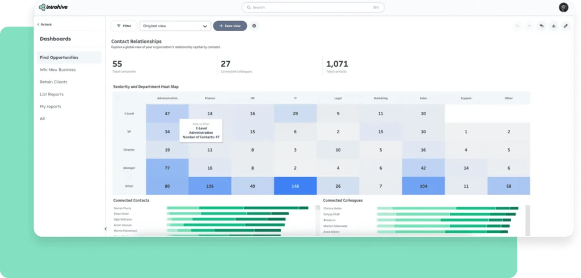Image resolution: width=581 pixels, height=278 pixels.
Task: Click Ethan Silver in Connected Contacts
Action: [121, 213]
